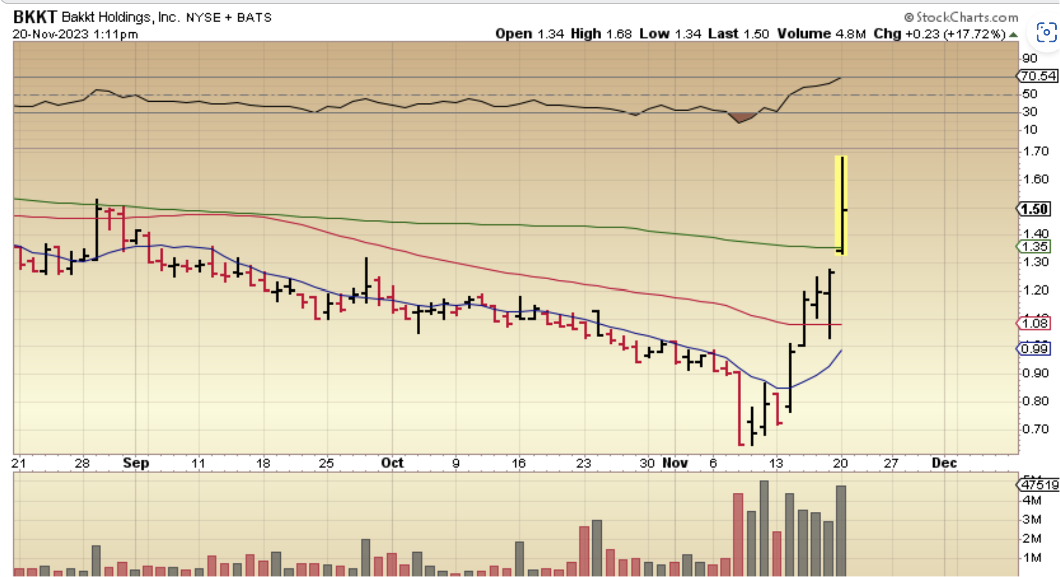The width and height of the screenshot is (1060, 577).
Task: Click the Oct month label on date axis
Action: (392, 463)
